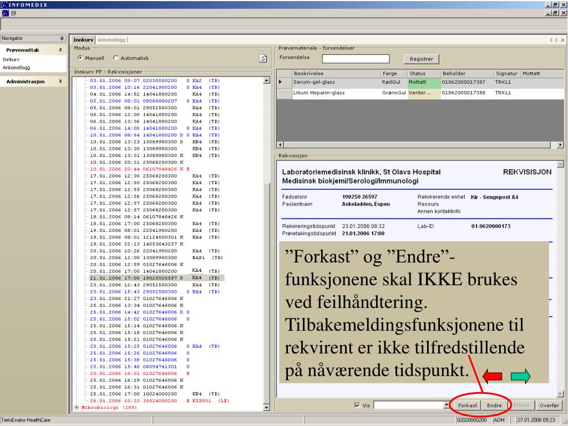Click the pin icon on Navigator panel
The height and width of the screenshot is (426, 568).
pyautogui.click(x=62, y=38)
